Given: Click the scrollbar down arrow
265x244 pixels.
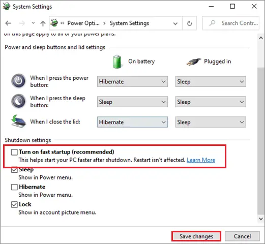Looking at the screenshot, I should click(x=261, y=219).
